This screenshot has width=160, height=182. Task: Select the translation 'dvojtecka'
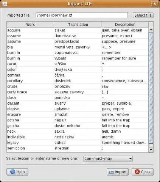pyautogui.click(x=78, y=69)
